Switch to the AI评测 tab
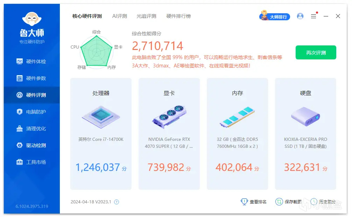The width and height of the screenshot is (352, 217). 119,16
